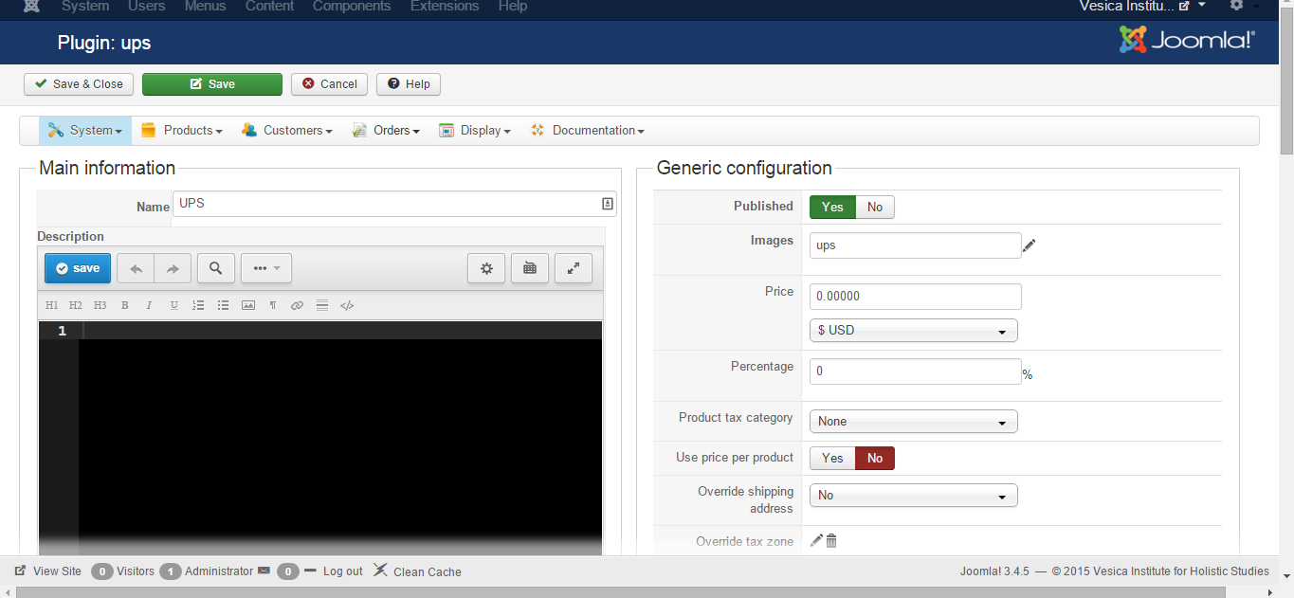The height and width of the screenshot is (598, 1294).
Task: Focus the plugin Name field
Action: pos(394,204)
